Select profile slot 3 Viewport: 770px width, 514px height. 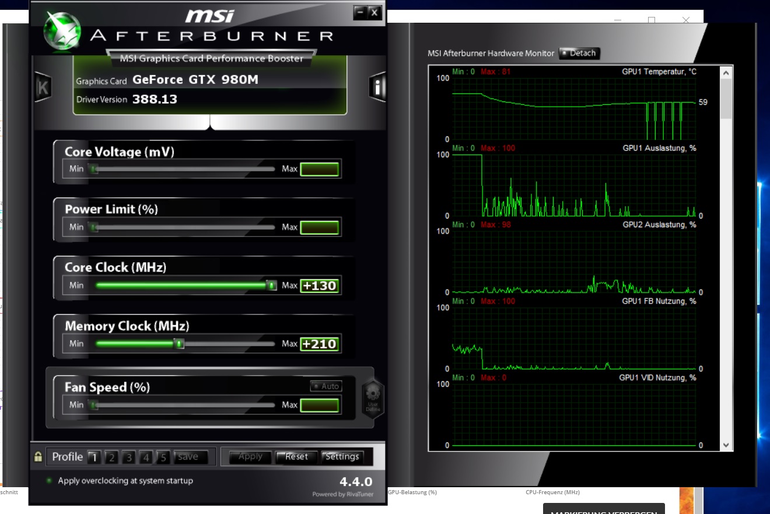pos(129,457)
